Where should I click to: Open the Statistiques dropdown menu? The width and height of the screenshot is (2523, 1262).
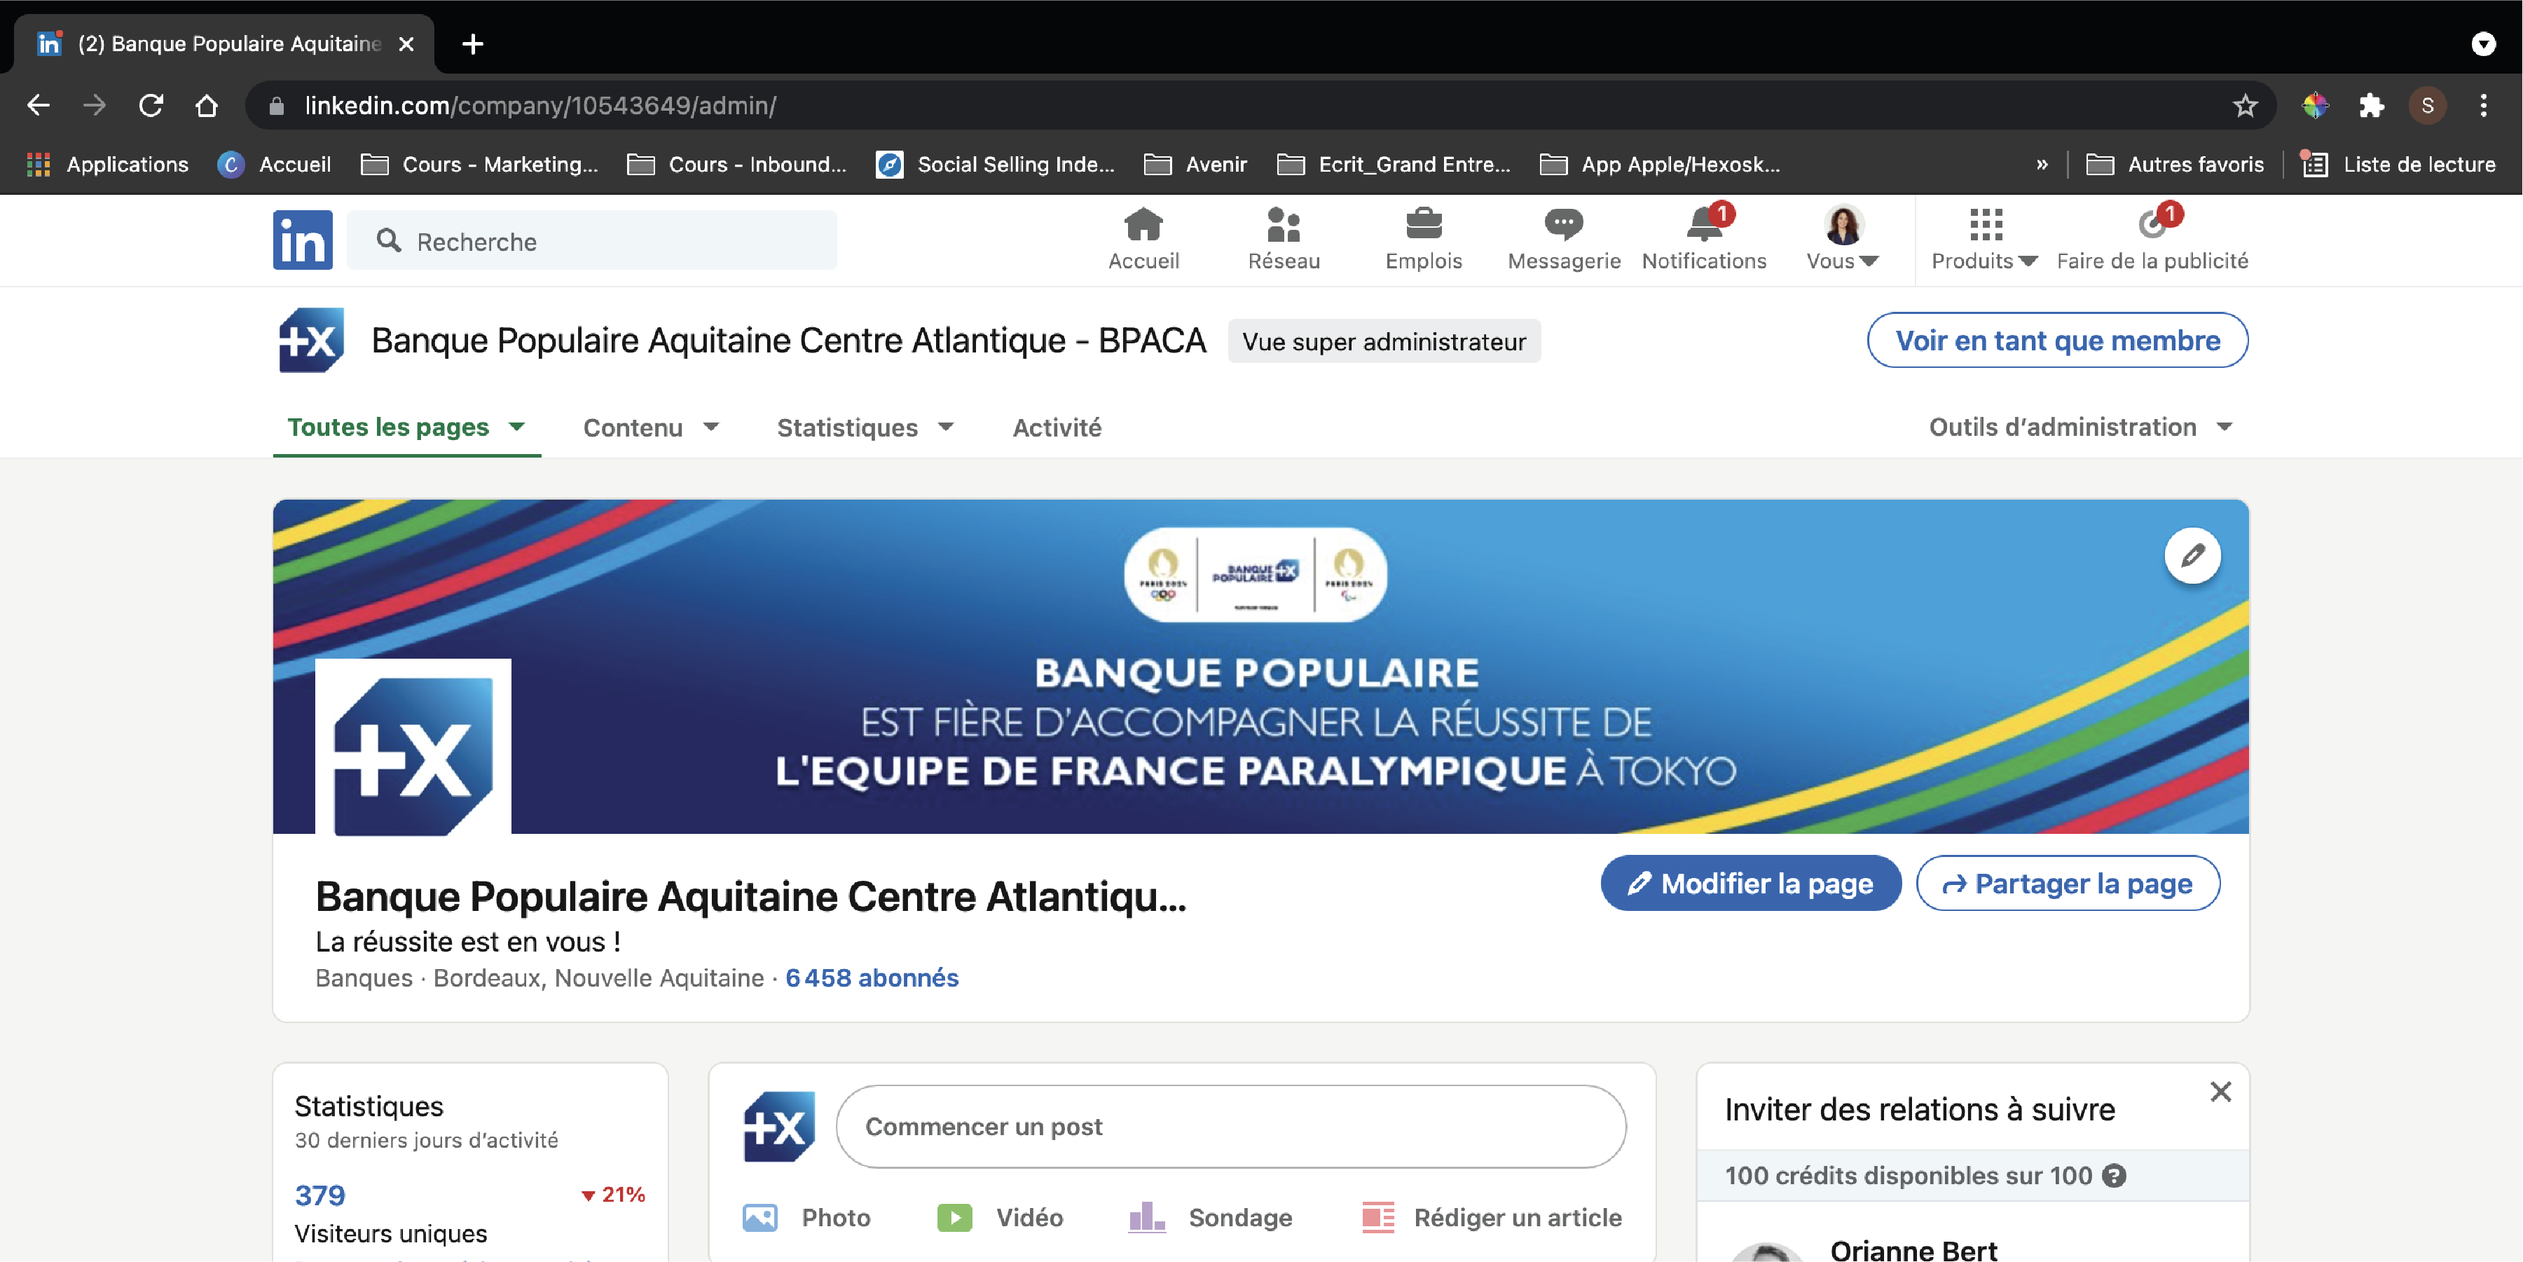pos(865,428)
